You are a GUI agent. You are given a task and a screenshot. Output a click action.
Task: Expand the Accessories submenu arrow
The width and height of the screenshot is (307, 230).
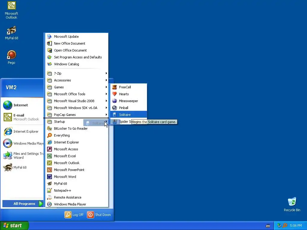[x=106, y=80]
